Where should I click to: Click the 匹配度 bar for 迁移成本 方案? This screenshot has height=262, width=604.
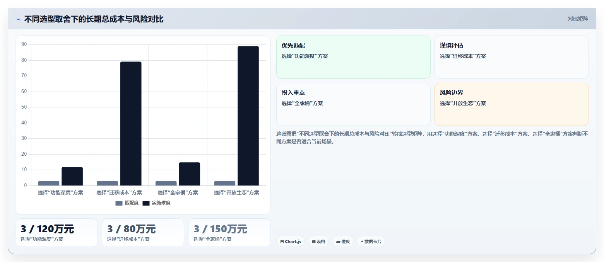(x=107, y=183)
